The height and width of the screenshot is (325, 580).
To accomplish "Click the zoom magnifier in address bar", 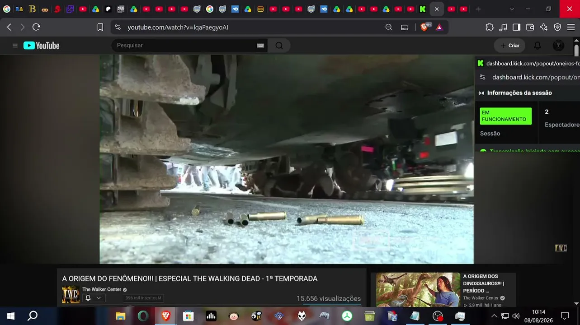I will pyautogui.click(x=389, y=27).
